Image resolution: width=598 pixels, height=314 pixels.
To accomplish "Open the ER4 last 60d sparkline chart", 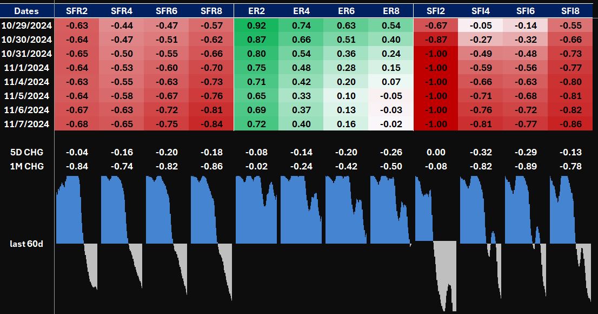I will [x=301, y=210].
